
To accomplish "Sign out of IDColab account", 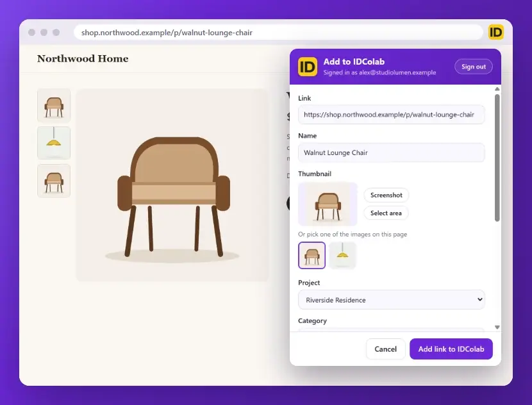I will point(473,67).
